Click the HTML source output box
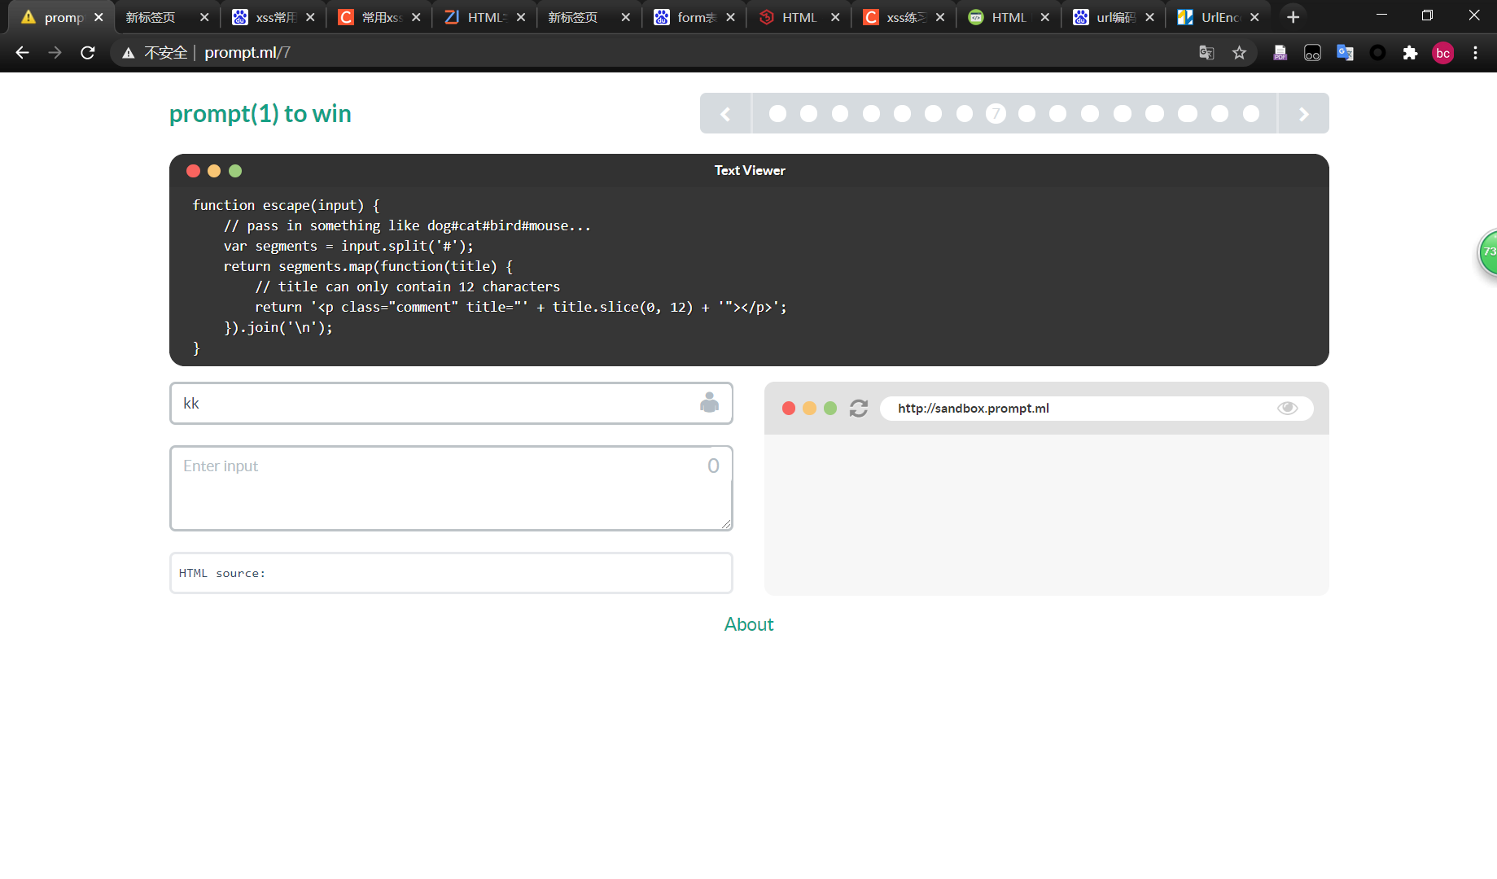This screenshot has height=879, width=1497. [451, 573]
